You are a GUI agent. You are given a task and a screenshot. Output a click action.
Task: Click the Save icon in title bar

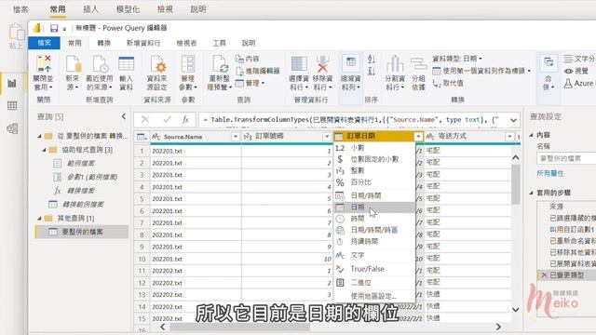tap(54, 28)
